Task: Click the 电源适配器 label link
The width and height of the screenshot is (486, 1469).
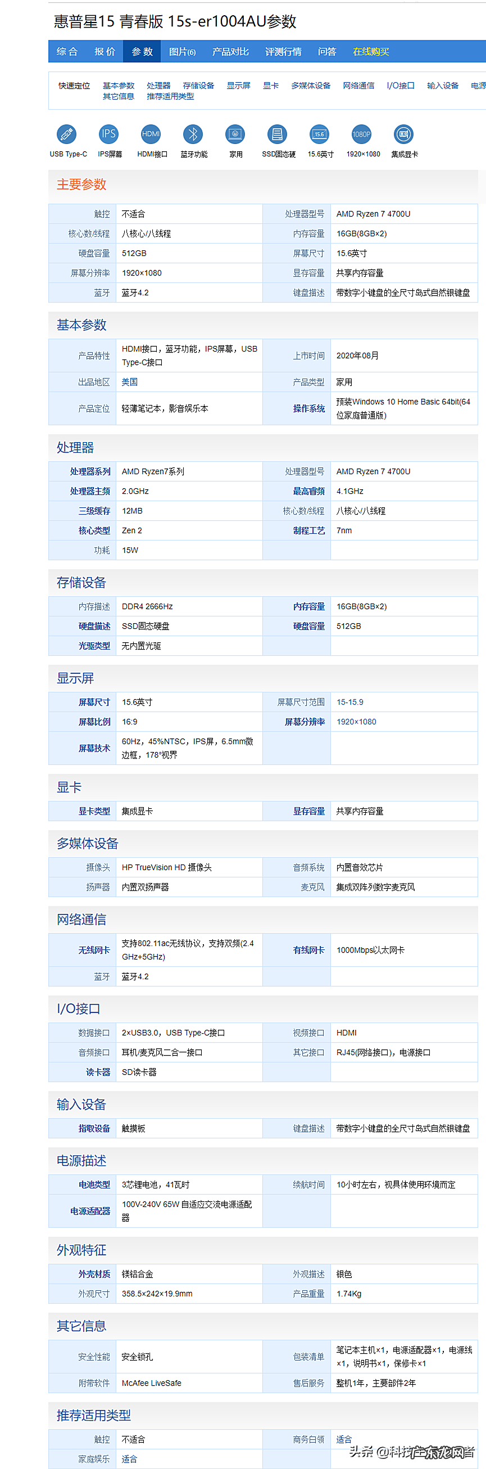Action: pyautogui.click(x=90, y=1211)
